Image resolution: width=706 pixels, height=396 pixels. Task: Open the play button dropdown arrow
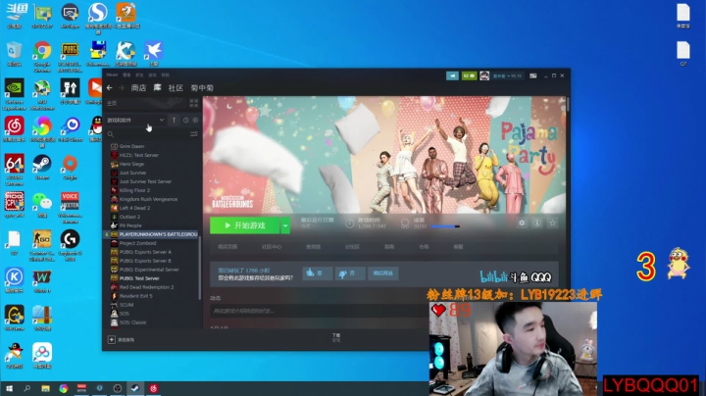(x=285, y=225)
